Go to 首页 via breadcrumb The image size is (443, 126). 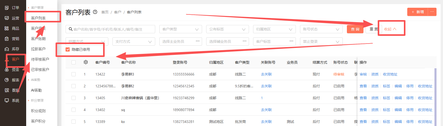[x=105, y=12]
